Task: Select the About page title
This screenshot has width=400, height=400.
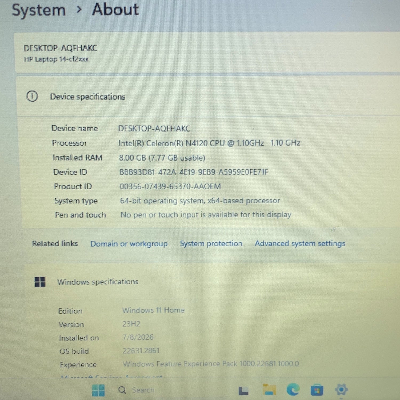Action: (115, 10)
